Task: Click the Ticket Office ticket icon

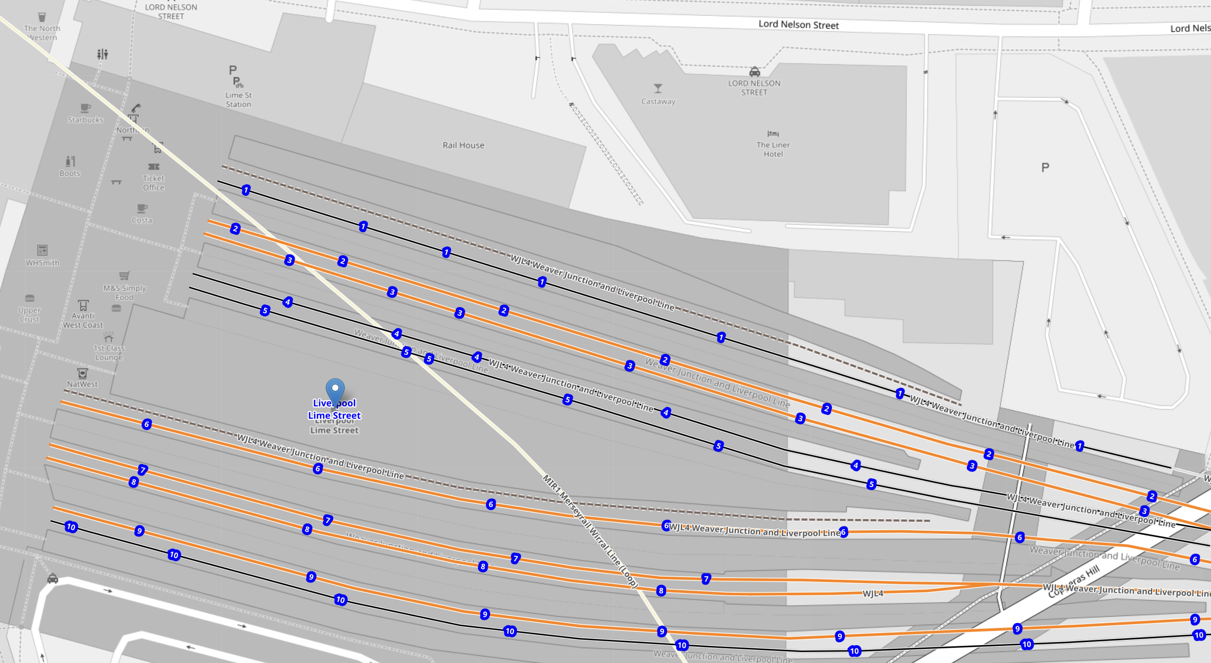Action: click(x=154, y=167)
